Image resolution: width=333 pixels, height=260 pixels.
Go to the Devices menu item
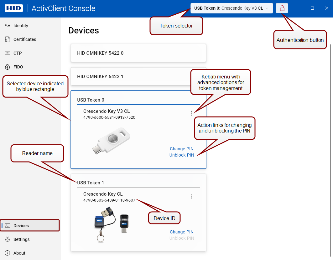pyautogui.click(x=21, y=226)
